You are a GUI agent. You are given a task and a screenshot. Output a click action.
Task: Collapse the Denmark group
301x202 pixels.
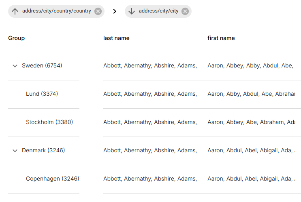coord(15,151)
